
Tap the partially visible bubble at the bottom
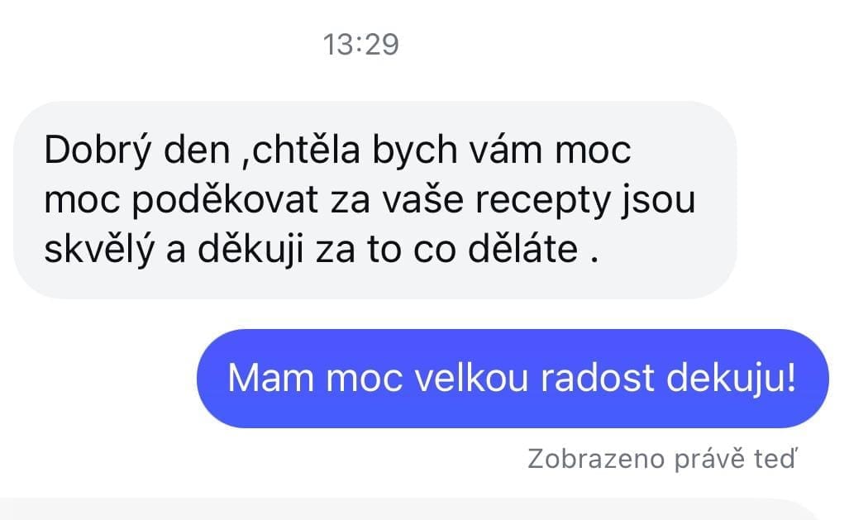[412, 510]
